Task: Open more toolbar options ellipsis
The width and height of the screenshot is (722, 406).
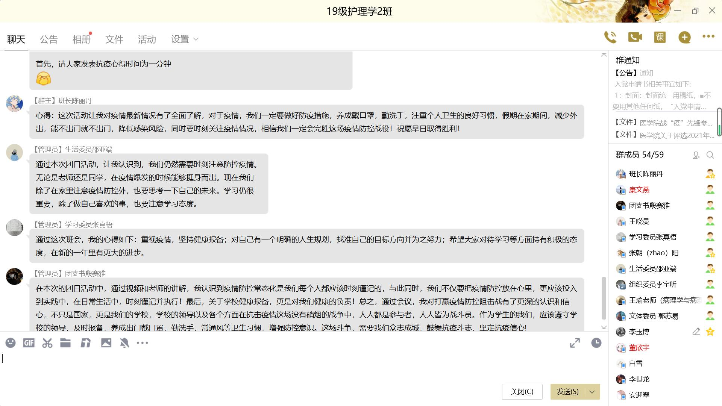Action: point(143,343)
